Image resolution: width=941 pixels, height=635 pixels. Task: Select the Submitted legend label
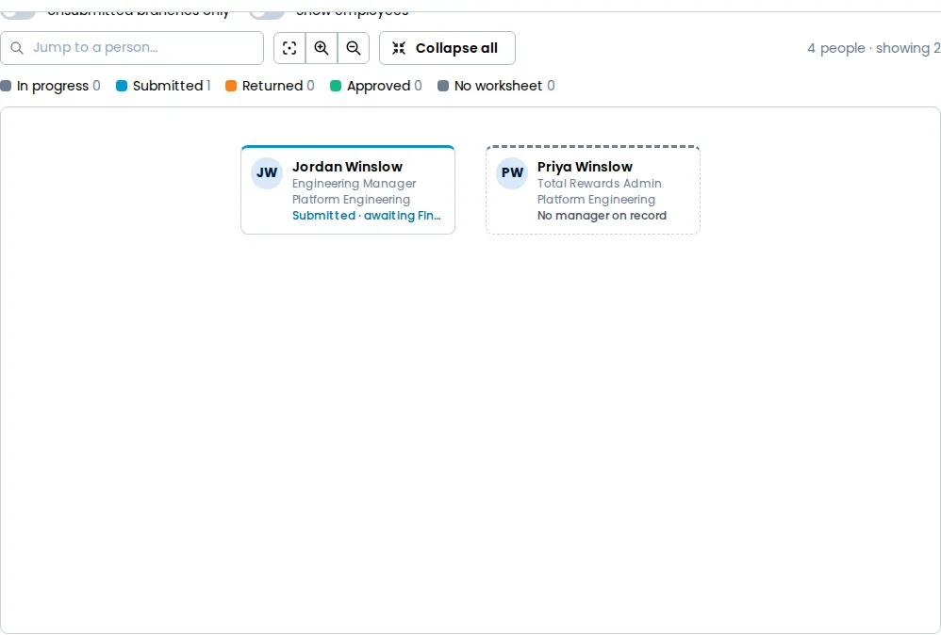(x=168, y=86)
